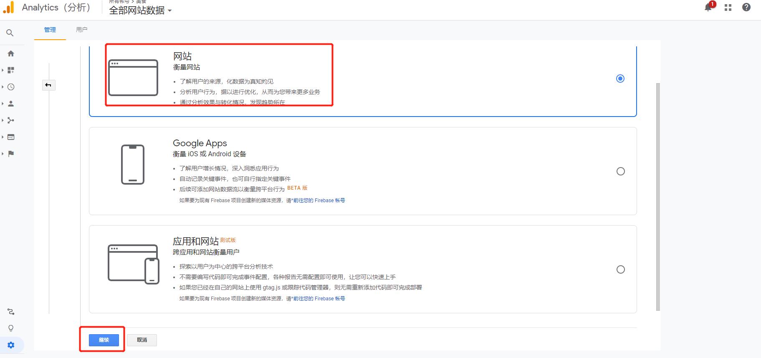
Task: Click the Analytics logo icon
Action: [x=9, y=8]
